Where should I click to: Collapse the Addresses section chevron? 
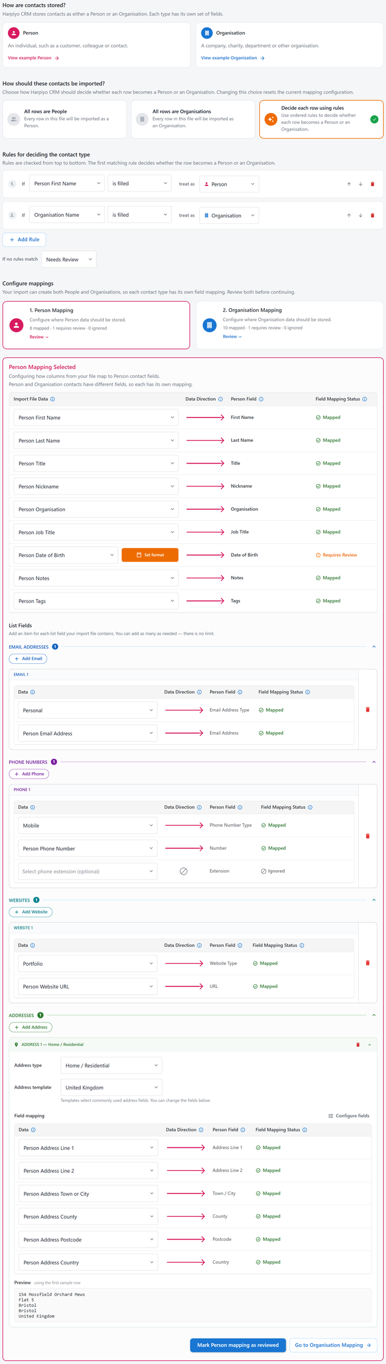click(374, 1015)
